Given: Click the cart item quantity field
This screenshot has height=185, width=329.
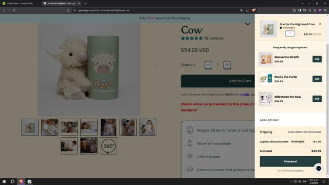Looking at the screenshot, I should pos(290,33).
